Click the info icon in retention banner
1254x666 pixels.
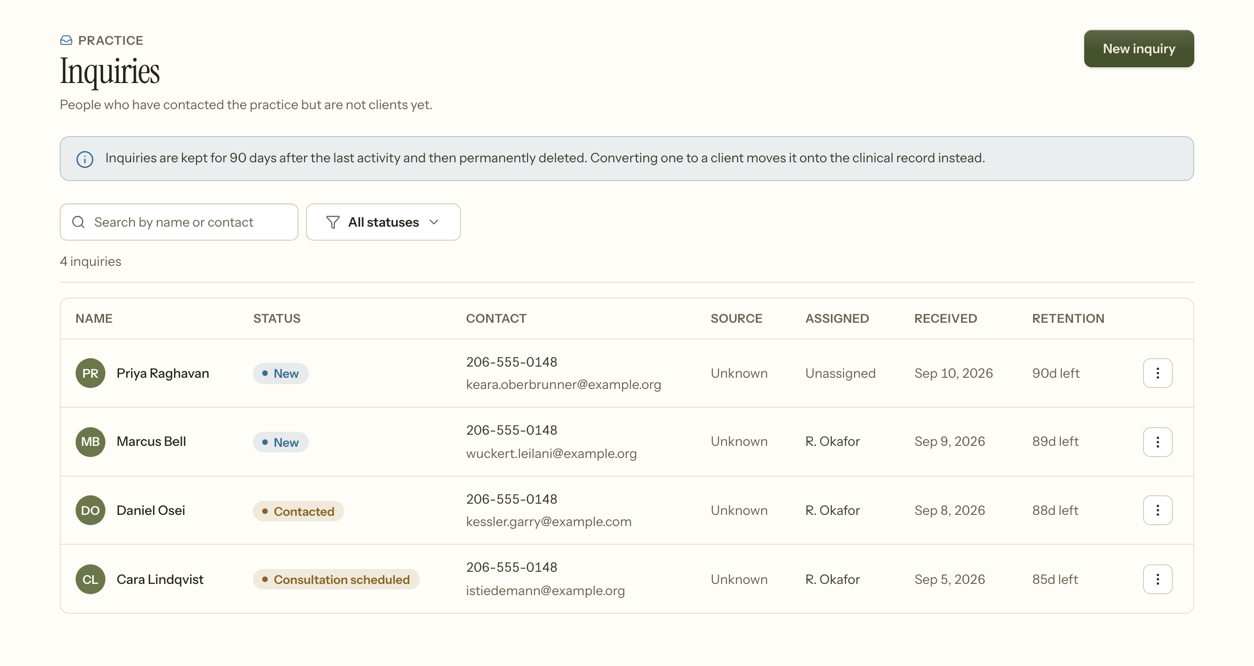[x=85, y=159]
